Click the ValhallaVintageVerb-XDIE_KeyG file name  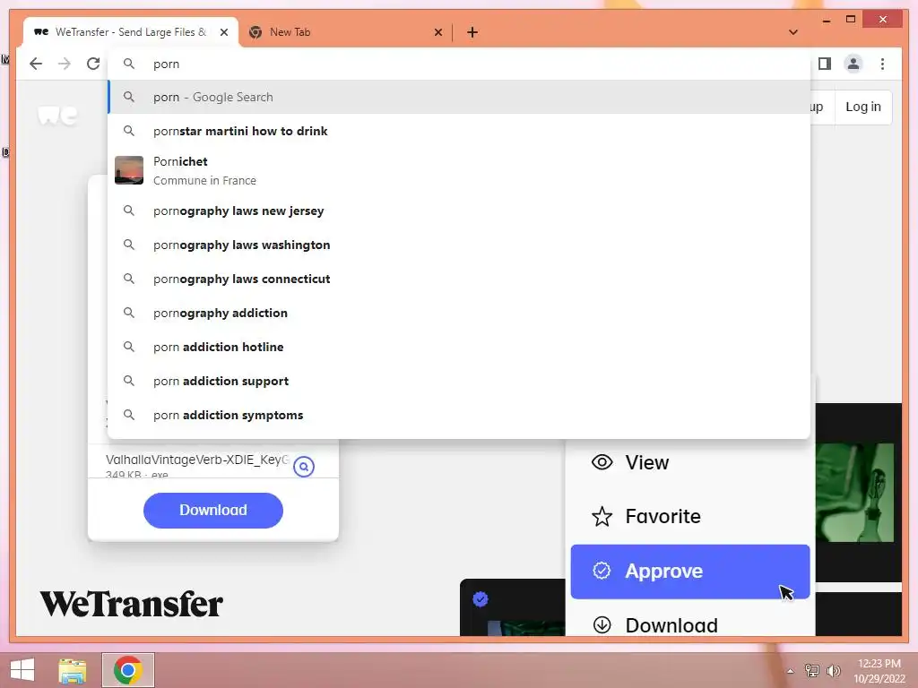coord(197,460)
